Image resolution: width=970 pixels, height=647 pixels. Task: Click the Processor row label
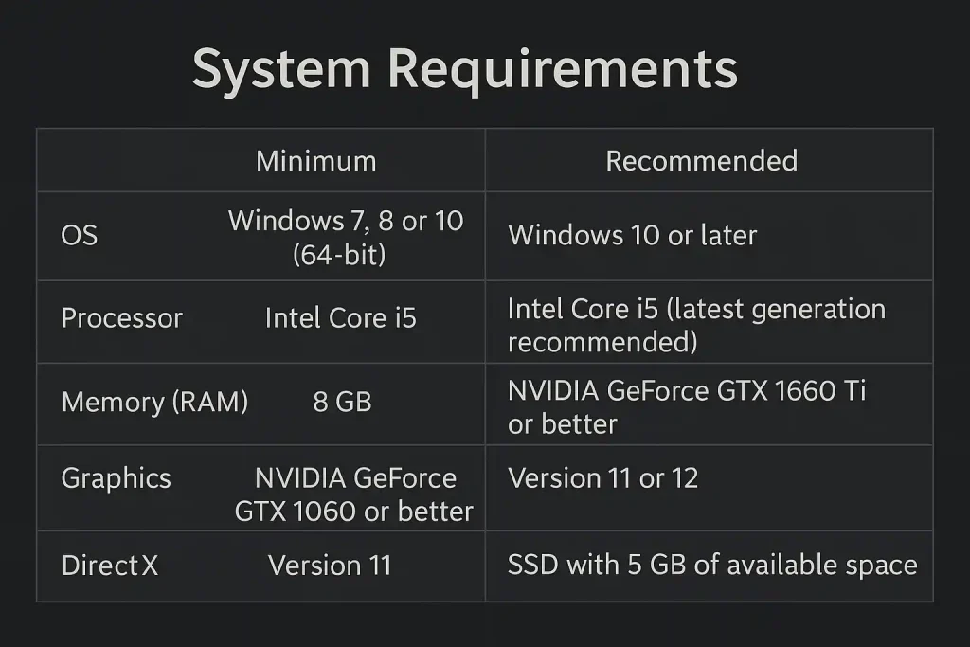(122, 318)
